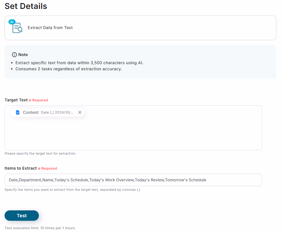This screenshot has height=232, width=284.
Task: Click the Note info circle icon
Action: tap(14, 54)
